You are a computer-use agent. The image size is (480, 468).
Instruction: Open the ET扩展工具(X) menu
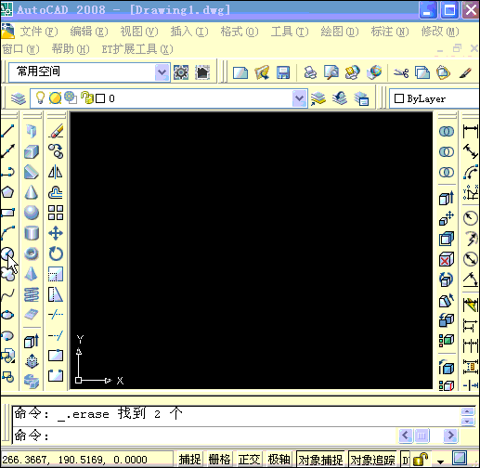click(137, 49)
